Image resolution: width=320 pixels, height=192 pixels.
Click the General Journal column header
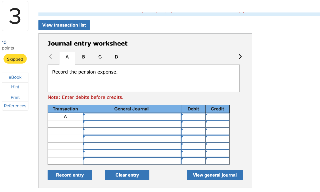pos(132,109)
